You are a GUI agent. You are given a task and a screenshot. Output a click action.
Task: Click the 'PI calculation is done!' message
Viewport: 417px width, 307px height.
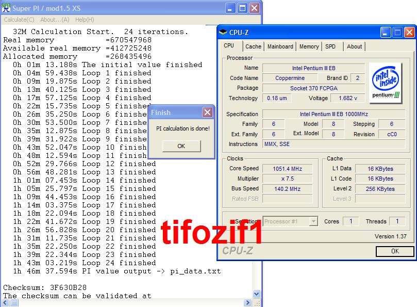[x=183, y=128]
